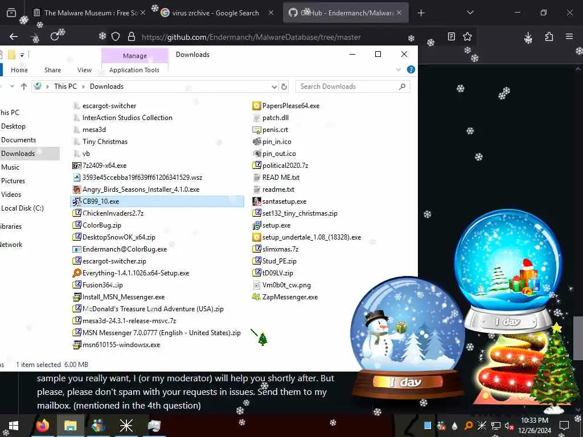Click the Search Downloads field
Screen dimensions: 583x437
(x=352, y=86)
